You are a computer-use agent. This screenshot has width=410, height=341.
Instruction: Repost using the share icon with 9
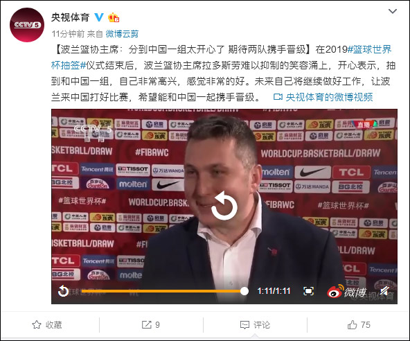(x=150, y=325)
